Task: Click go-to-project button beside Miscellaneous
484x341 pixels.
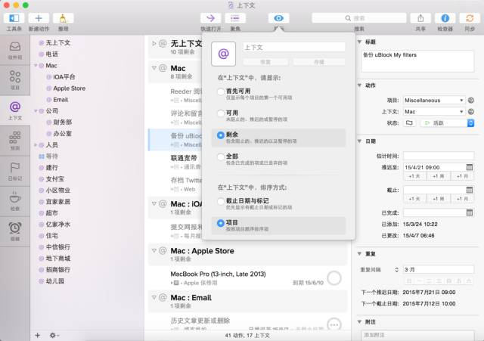Action: point(470,101)
